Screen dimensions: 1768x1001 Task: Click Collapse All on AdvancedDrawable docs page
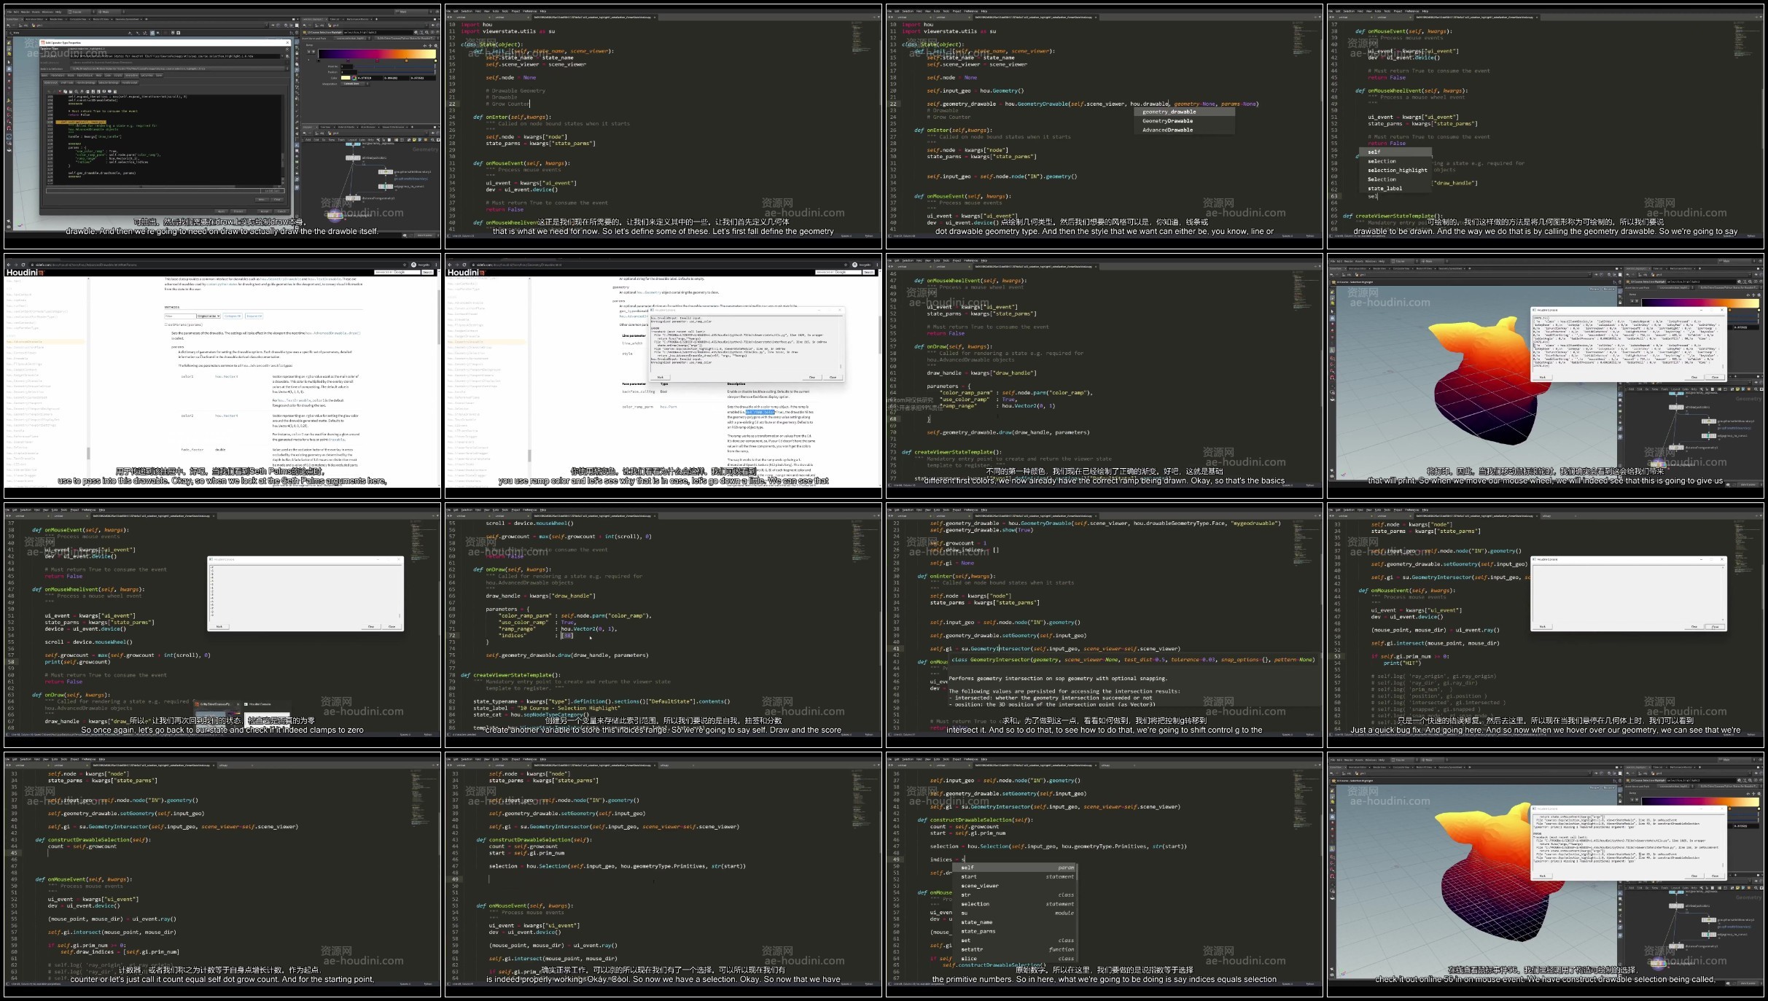(233, 316)
